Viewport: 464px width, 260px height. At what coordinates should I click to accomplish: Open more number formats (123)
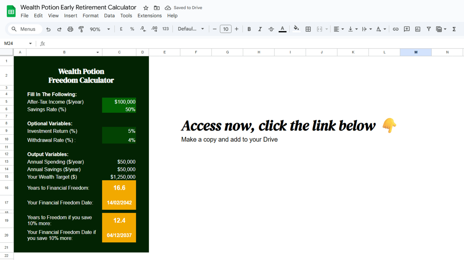[x=166, y=29]
